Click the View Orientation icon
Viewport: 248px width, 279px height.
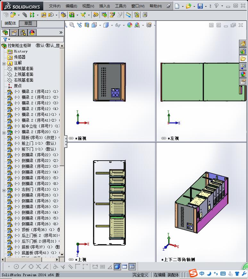coord(94,25)
